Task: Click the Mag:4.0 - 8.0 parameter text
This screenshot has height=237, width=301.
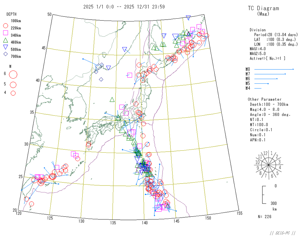Action: coord(266,109)
